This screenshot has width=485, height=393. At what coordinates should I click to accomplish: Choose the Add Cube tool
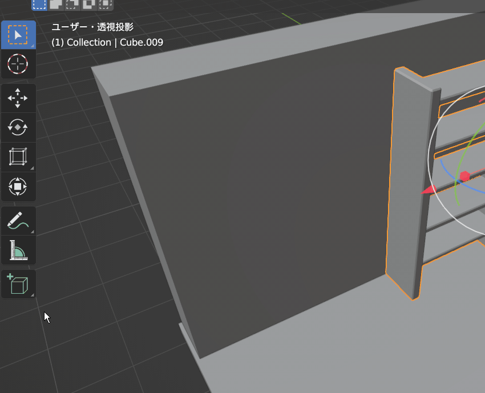(18, 284)
